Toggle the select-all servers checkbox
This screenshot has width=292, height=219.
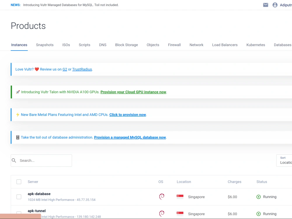[x=19, y=182]
